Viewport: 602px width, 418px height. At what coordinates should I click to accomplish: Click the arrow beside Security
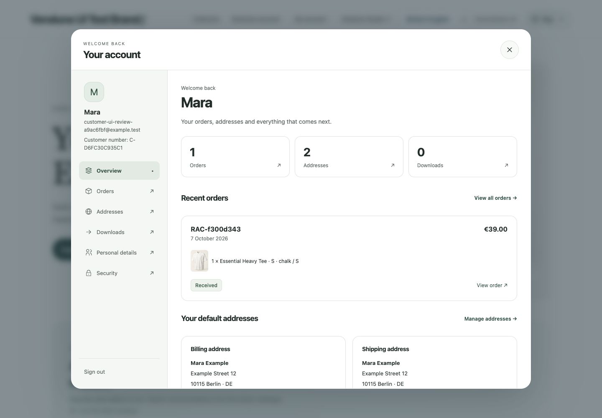pos(152,273)
